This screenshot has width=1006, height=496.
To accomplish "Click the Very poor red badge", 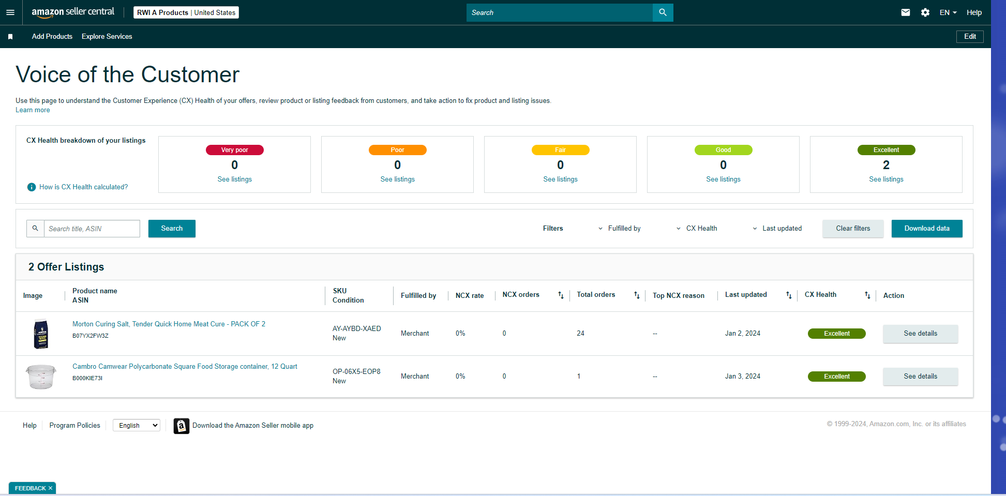I will 235,150.
